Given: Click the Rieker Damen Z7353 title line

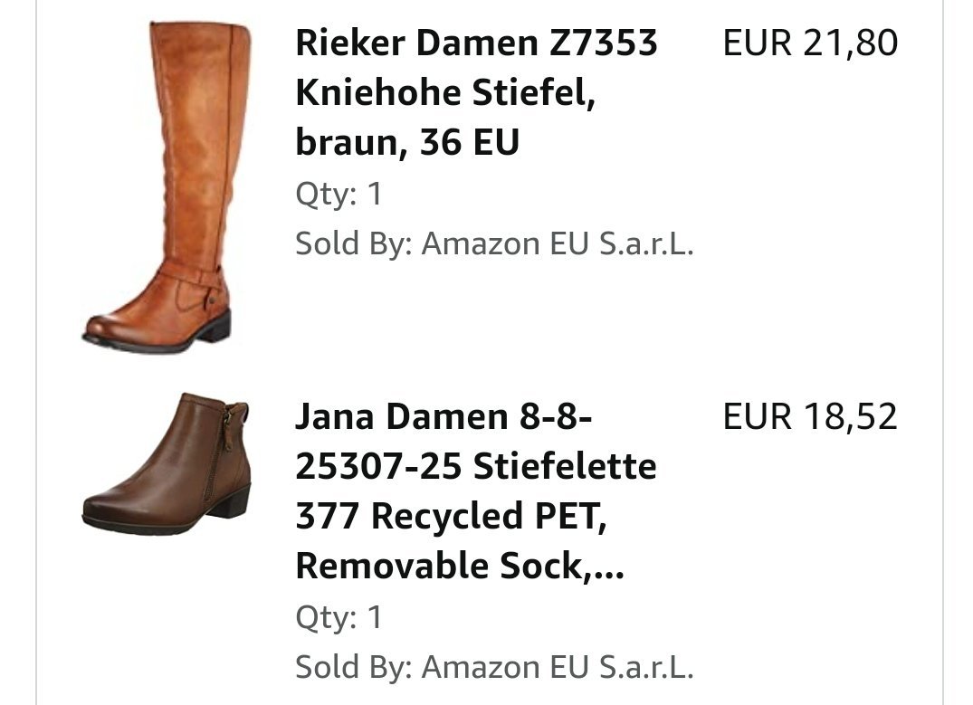Looking at the screenshot, I should [x=476, y=43].
